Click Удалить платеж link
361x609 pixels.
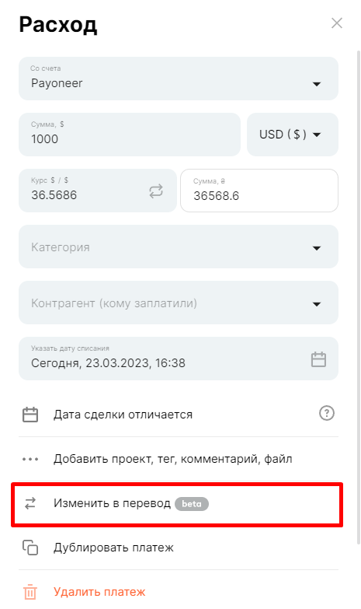pos(99,592)
